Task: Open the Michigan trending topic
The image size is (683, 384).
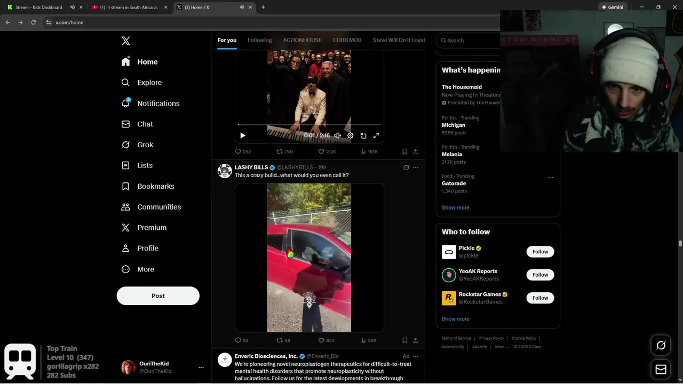Action: click(454, 125)
